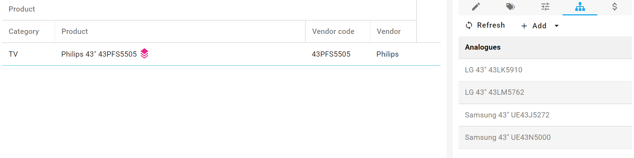Viewport: 634px width, 158px height.
Task: Click the pink layers icon beside Philips product
Action: pyautogui.click(x=144, y=53)
